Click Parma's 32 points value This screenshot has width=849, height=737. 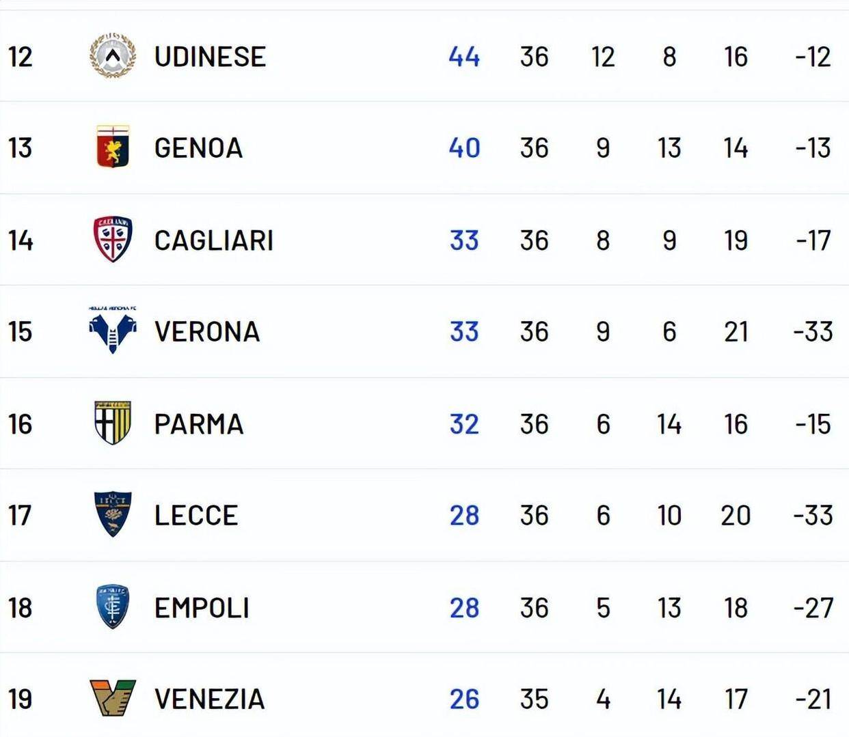(x=464, y=424)
